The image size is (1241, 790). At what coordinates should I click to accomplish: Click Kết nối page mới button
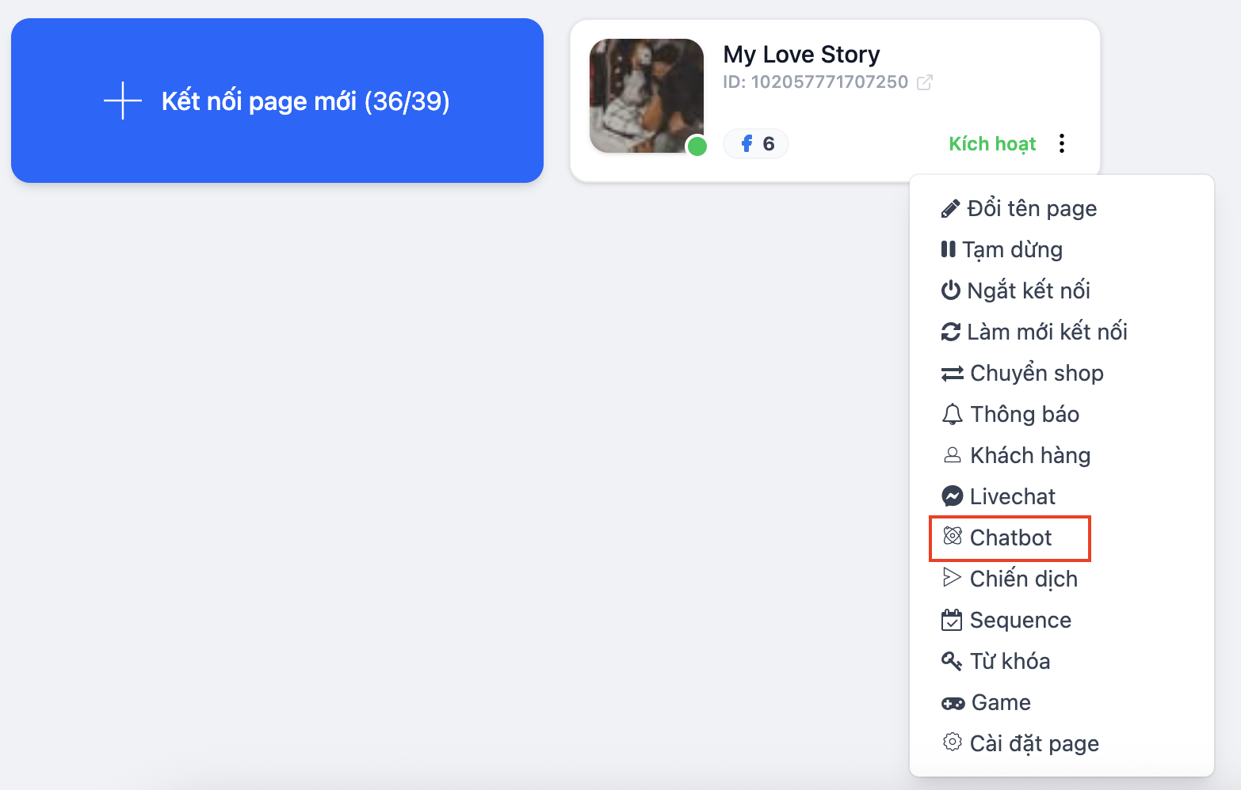[277, 101]
